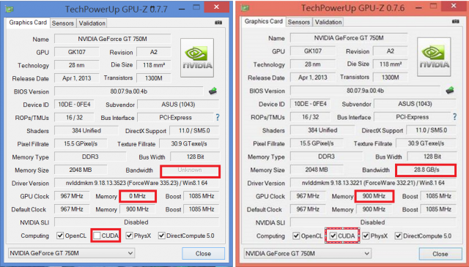
Task: Click camera screenshot icon in GPU-Z 0.7.7 window
Action: click(218, 23)
